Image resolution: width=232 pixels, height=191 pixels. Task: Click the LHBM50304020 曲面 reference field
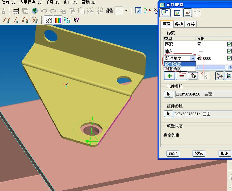204,94
